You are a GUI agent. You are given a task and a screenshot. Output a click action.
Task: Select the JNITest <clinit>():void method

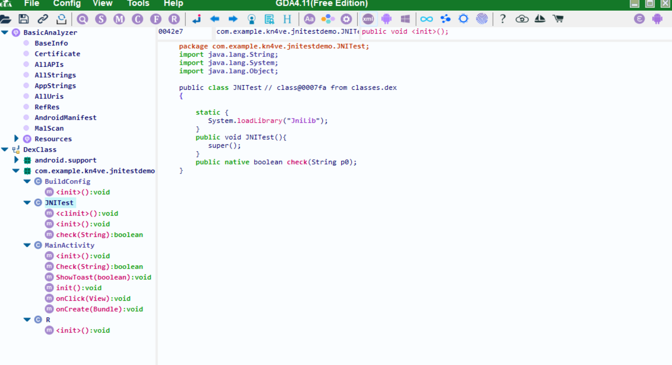[87, 213]
